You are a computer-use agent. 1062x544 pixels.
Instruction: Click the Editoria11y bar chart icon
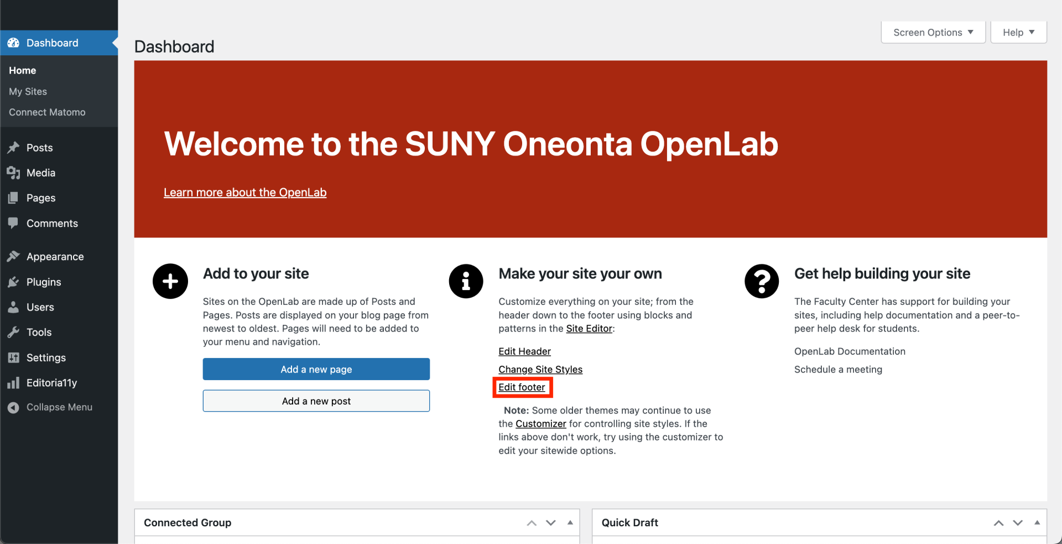coord(13,383)
